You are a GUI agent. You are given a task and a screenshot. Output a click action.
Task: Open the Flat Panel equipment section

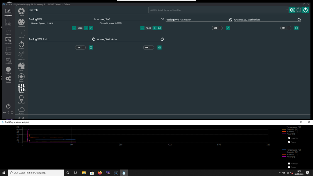(x=21, y=99)
